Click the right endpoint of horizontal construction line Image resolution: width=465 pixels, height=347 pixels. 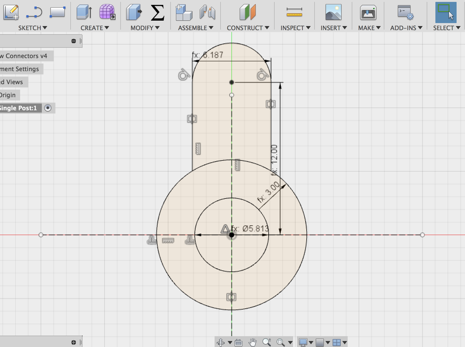click(x=422, y=235)
